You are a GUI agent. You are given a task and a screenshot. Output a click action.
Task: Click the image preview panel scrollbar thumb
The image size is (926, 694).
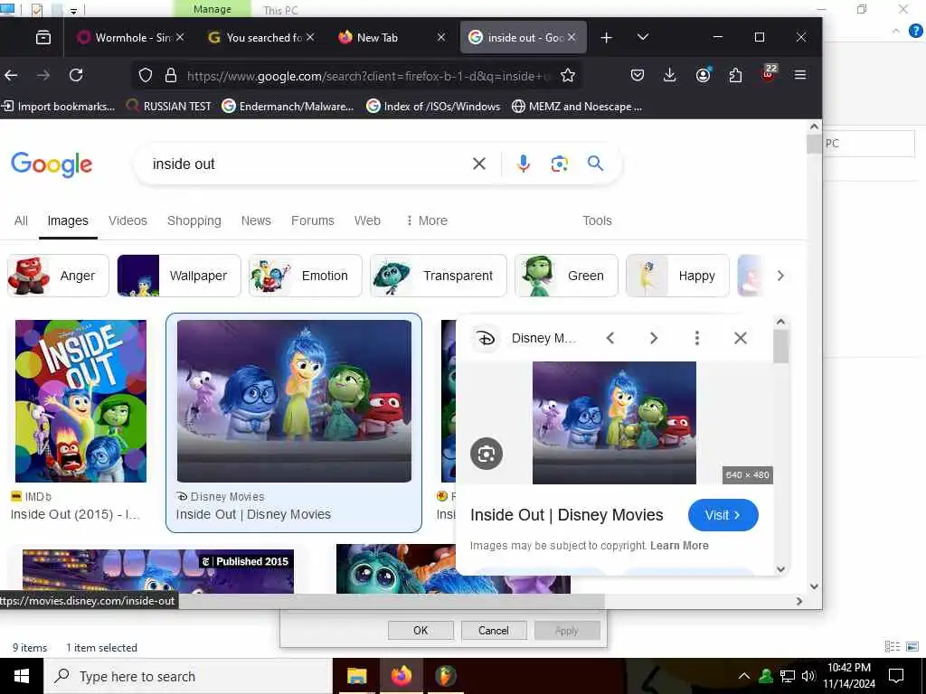coord(780,346)
